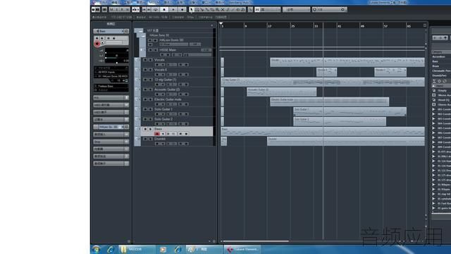451x254 pixels.
Task: Select the Acoustic Guitar (2) clip in timeline
Action: pyautogui.click(x=282, y=92)
